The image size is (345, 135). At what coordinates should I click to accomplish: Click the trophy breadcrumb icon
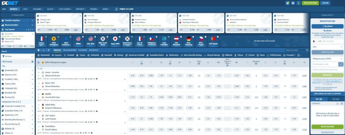[49, 50]
